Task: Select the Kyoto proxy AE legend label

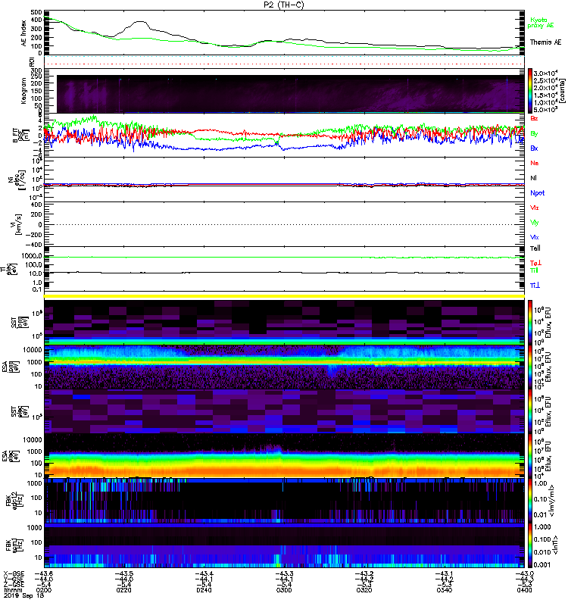Action: (x=541, y=23)
